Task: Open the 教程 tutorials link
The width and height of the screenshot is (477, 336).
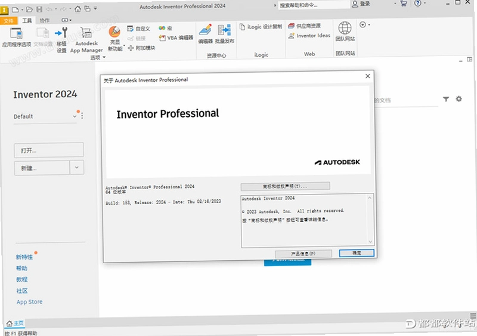Action: pos(22,279)
